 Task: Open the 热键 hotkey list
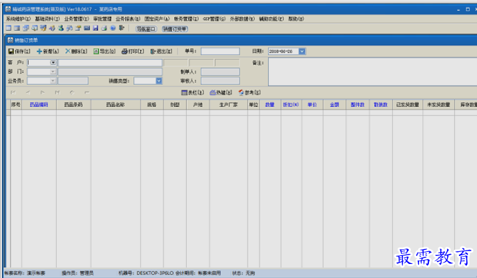click(221, 92)
